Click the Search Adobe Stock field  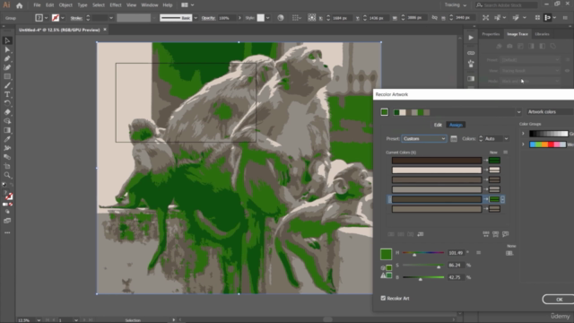pyautogui.click(x=506, y=5)
